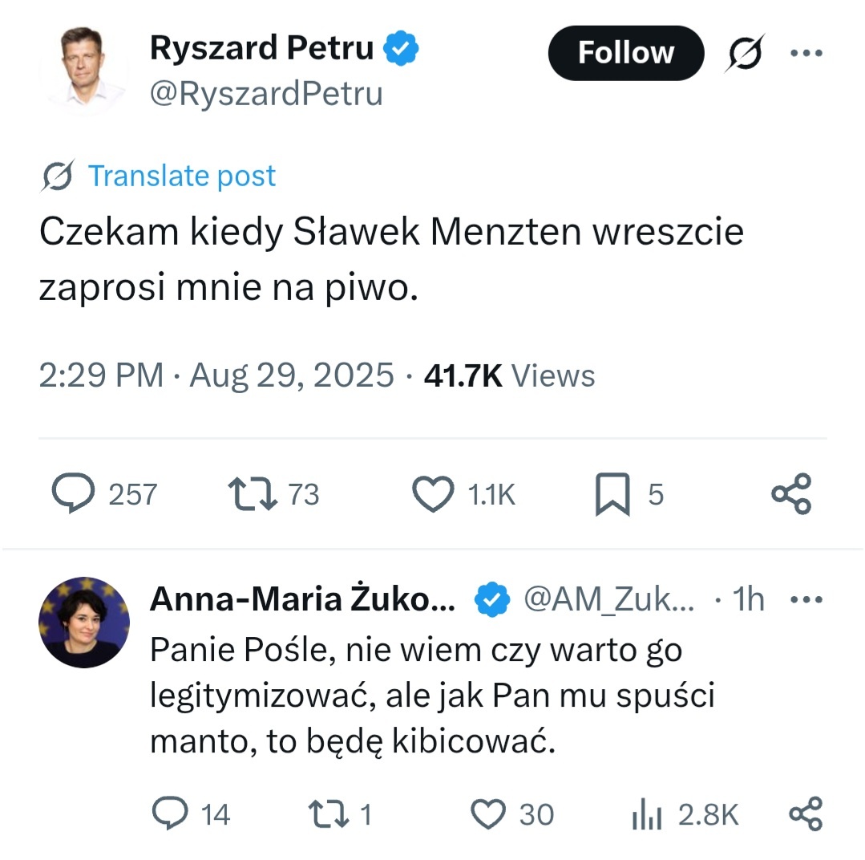Open the more options menu on Petru's post
The image size is (865, 860).
click(806, 53)
